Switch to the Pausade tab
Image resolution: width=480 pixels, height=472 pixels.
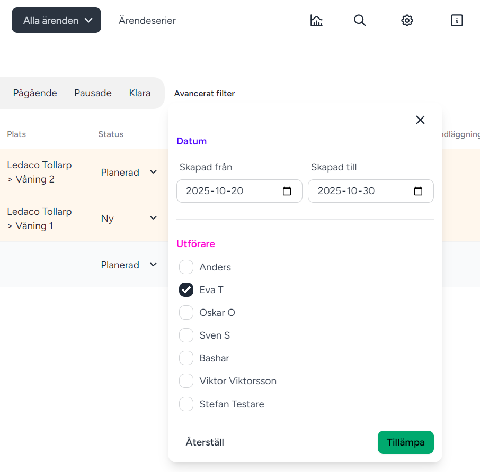93,93
